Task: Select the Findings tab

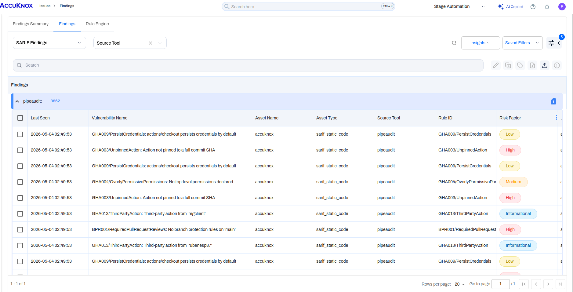Action: point(67,24)
